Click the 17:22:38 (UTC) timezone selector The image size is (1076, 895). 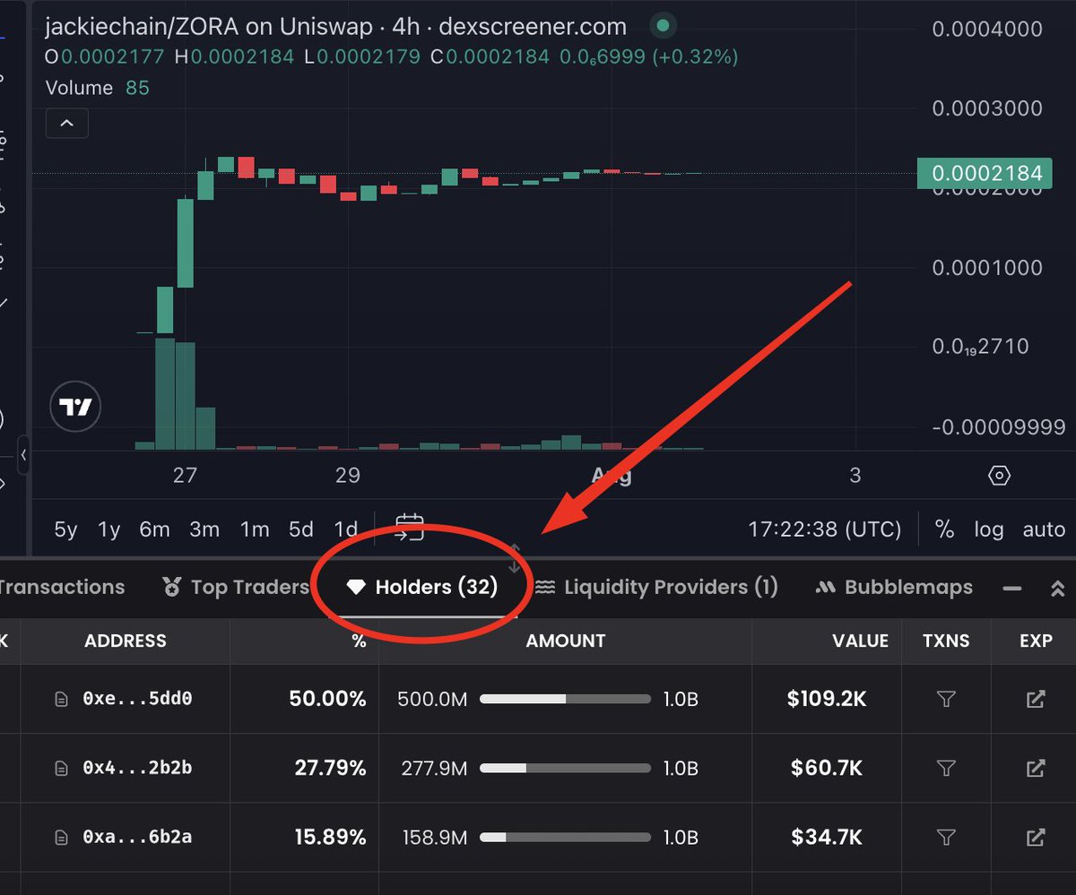tap(825, 529)
